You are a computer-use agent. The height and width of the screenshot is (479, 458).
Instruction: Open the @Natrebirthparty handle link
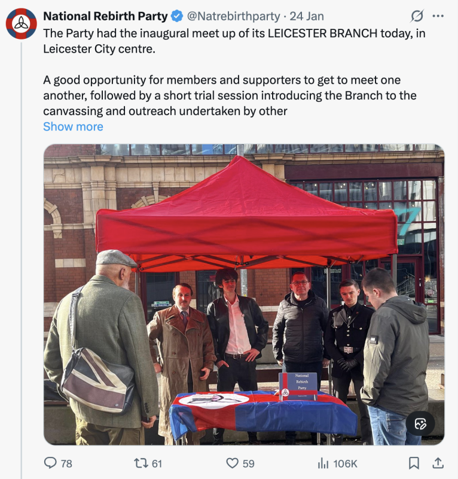pyautogui.click(x=233, y=16)
